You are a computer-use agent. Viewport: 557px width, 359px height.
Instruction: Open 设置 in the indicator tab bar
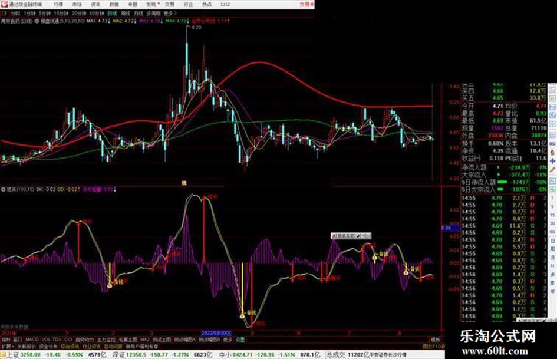pos(240,340)
